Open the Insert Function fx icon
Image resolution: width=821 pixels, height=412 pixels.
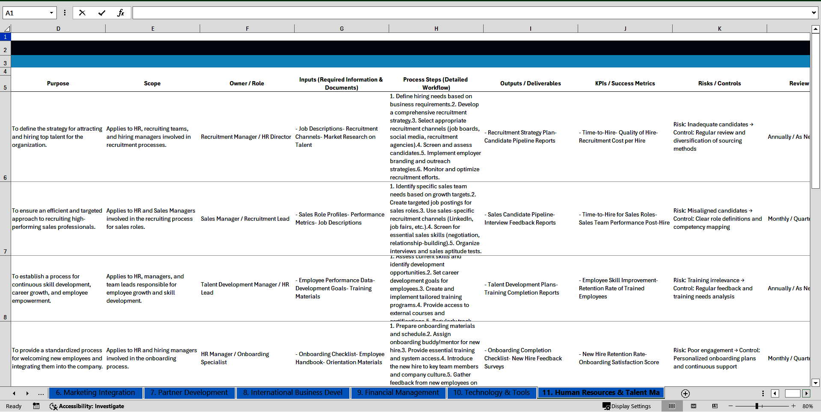point(121,13)
